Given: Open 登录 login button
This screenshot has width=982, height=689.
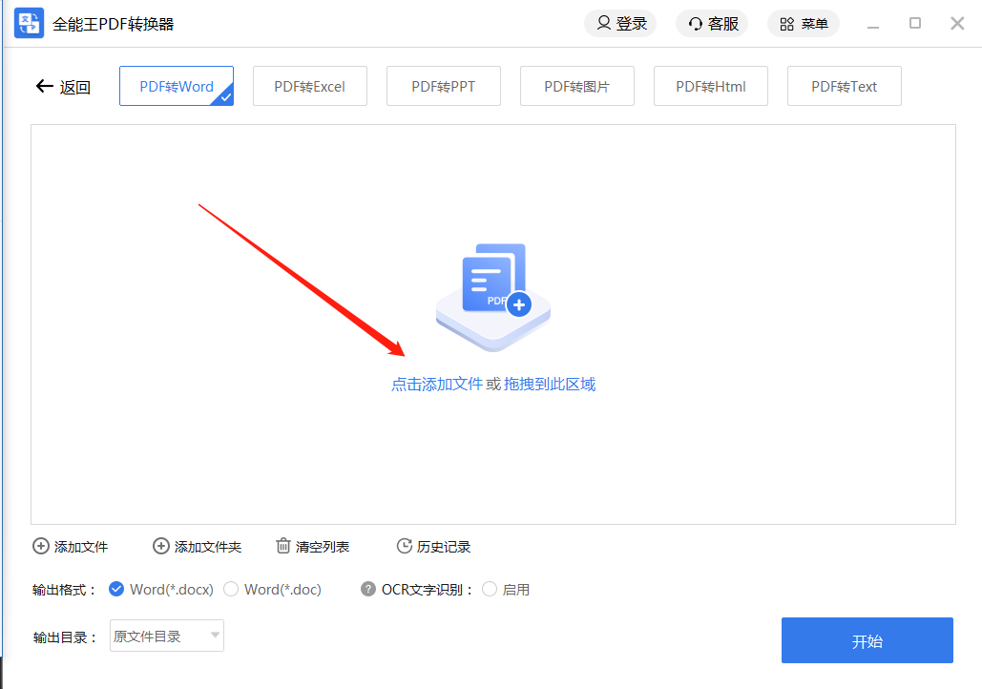Looking at the screenshot, I should pos(620,24).
